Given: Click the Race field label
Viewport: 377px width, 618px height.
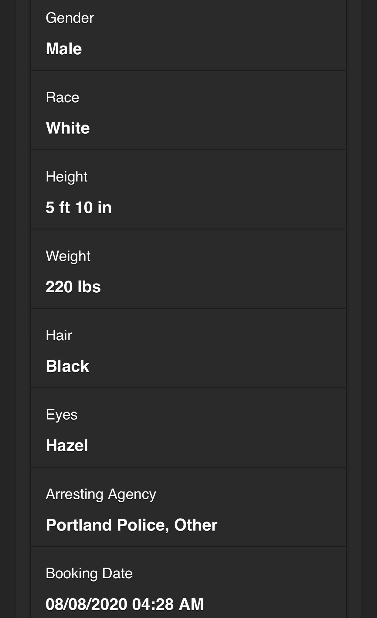Looking at the screenshot, I should pyautogui.click(x=62, y=97).
